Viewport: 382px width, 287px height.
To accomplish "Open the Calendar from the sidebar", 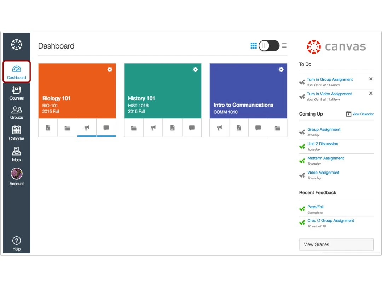I will (17, 133).
